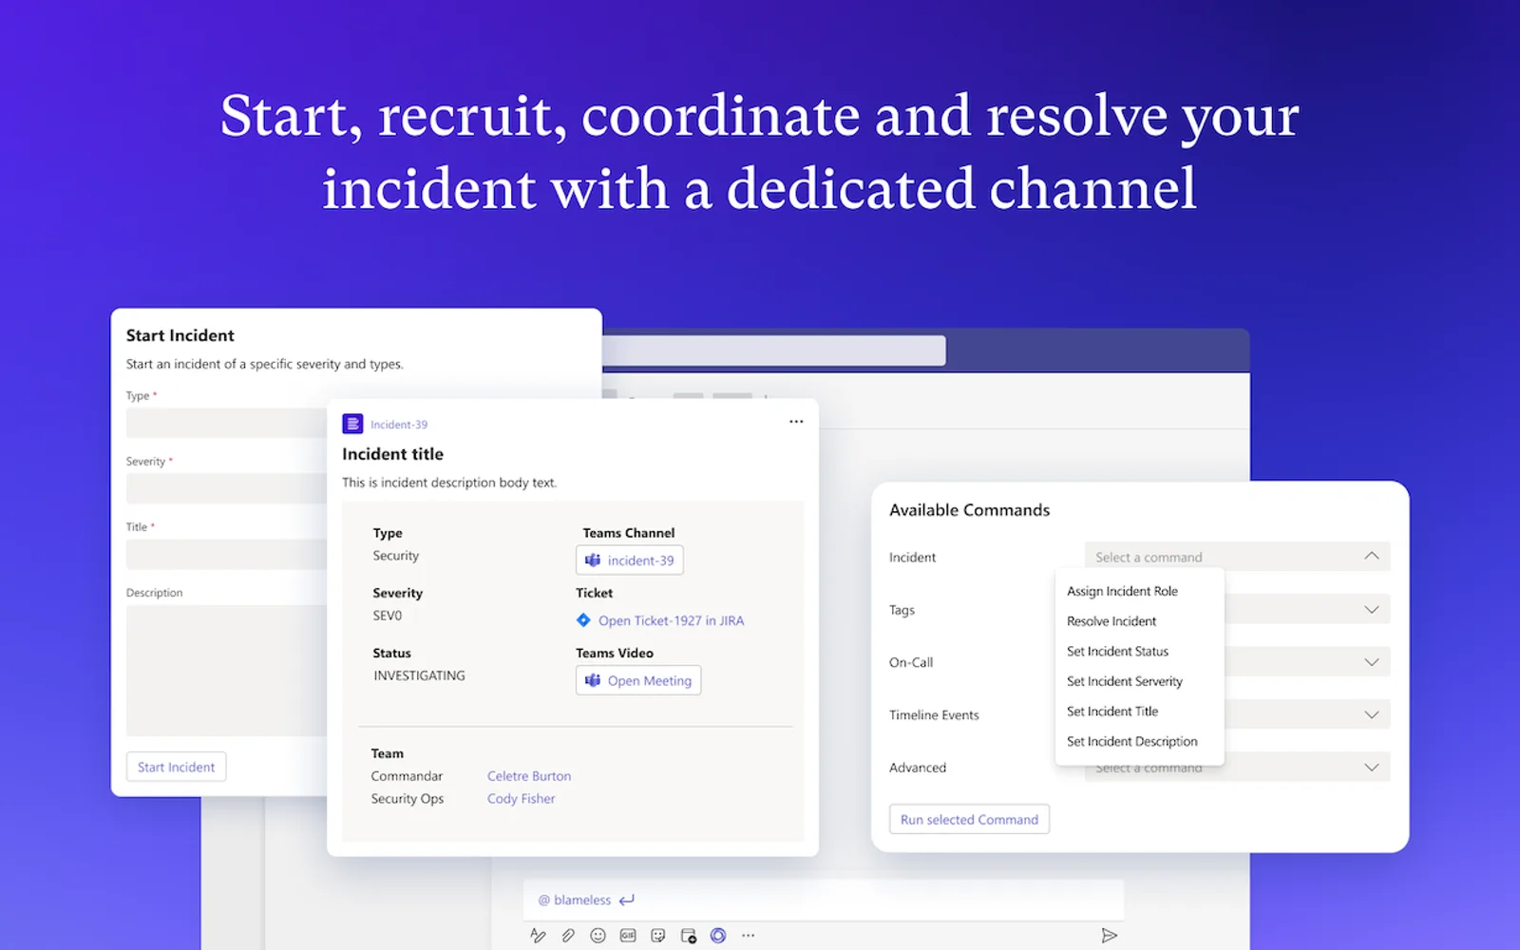This screenshot has width=1520, height=950.
Task: Expand the Timeline Events command dropdown
Action: tap(1371, 714)
